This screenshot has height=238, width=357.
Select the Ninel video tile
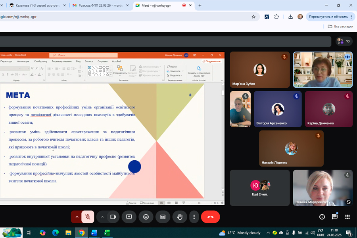[x=323, y=70]
